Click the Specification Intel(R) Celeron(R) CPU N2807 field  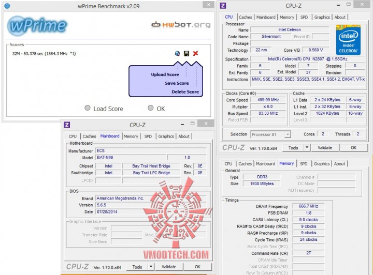point(308,59)
